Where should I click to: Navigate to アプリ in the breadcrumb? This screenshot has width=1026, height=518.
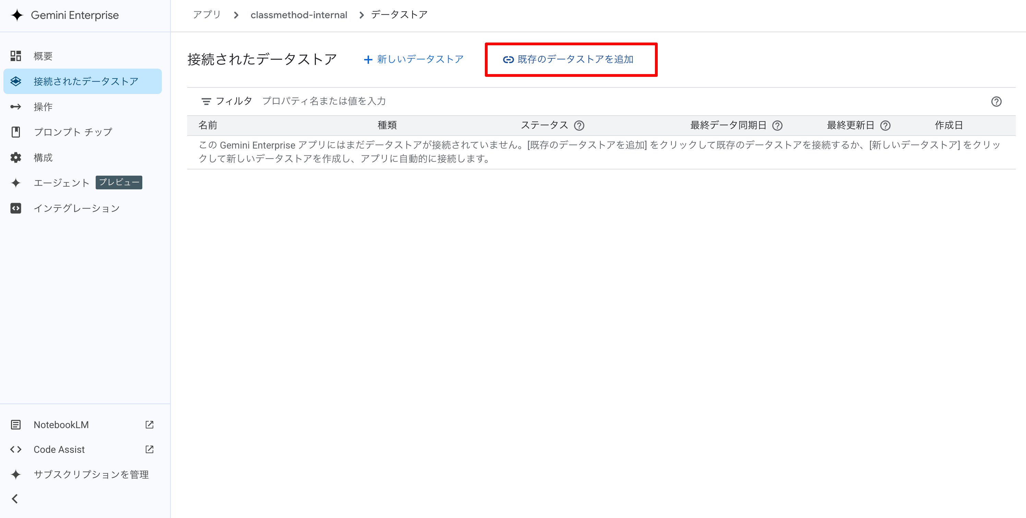click(x=206, y=15)
